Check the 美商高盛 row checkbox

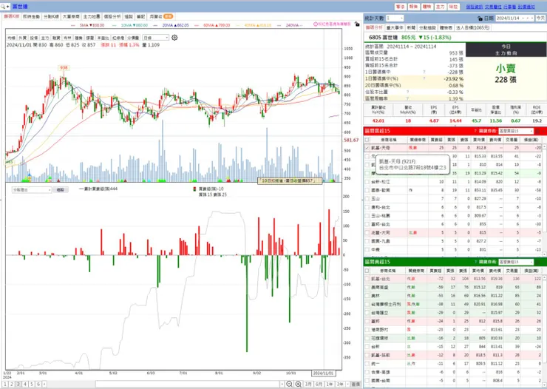(367, 287)
